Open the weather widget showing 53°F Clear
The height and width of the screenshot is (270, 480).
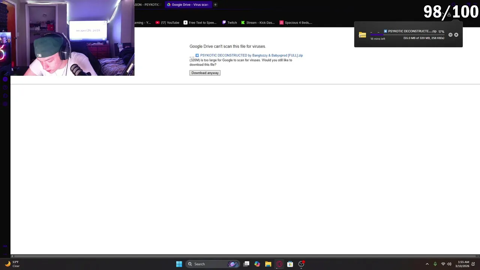(x=12, y=264)
